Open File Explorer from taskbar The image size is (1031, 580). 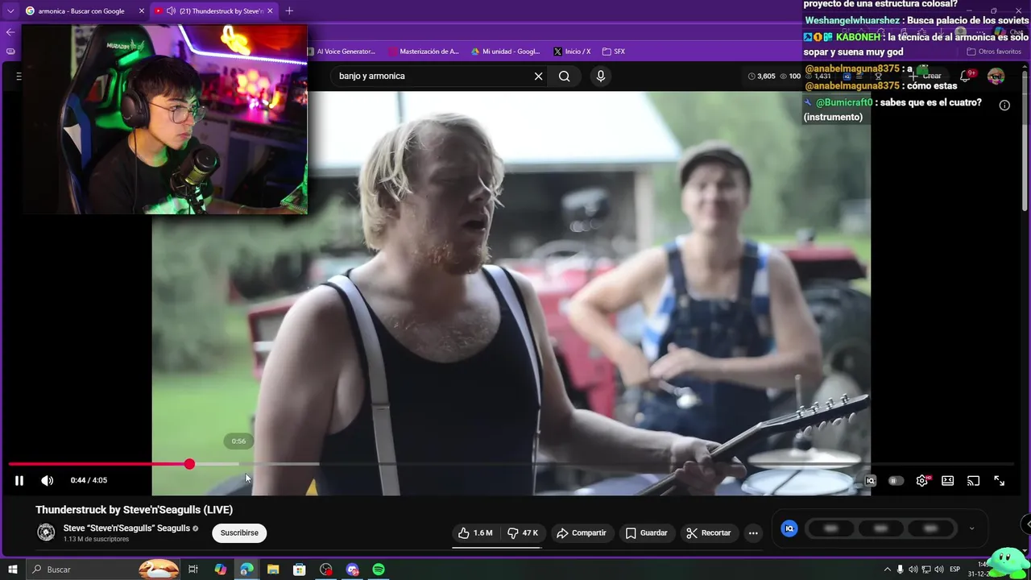273,570
